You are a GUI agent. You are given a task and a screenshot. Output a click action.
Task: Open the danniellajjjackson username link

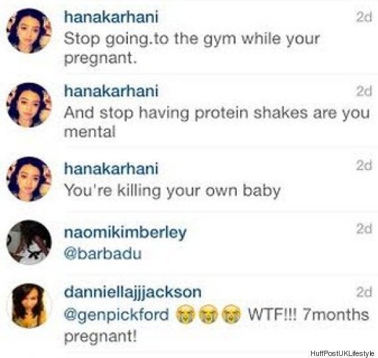point(133,292)
